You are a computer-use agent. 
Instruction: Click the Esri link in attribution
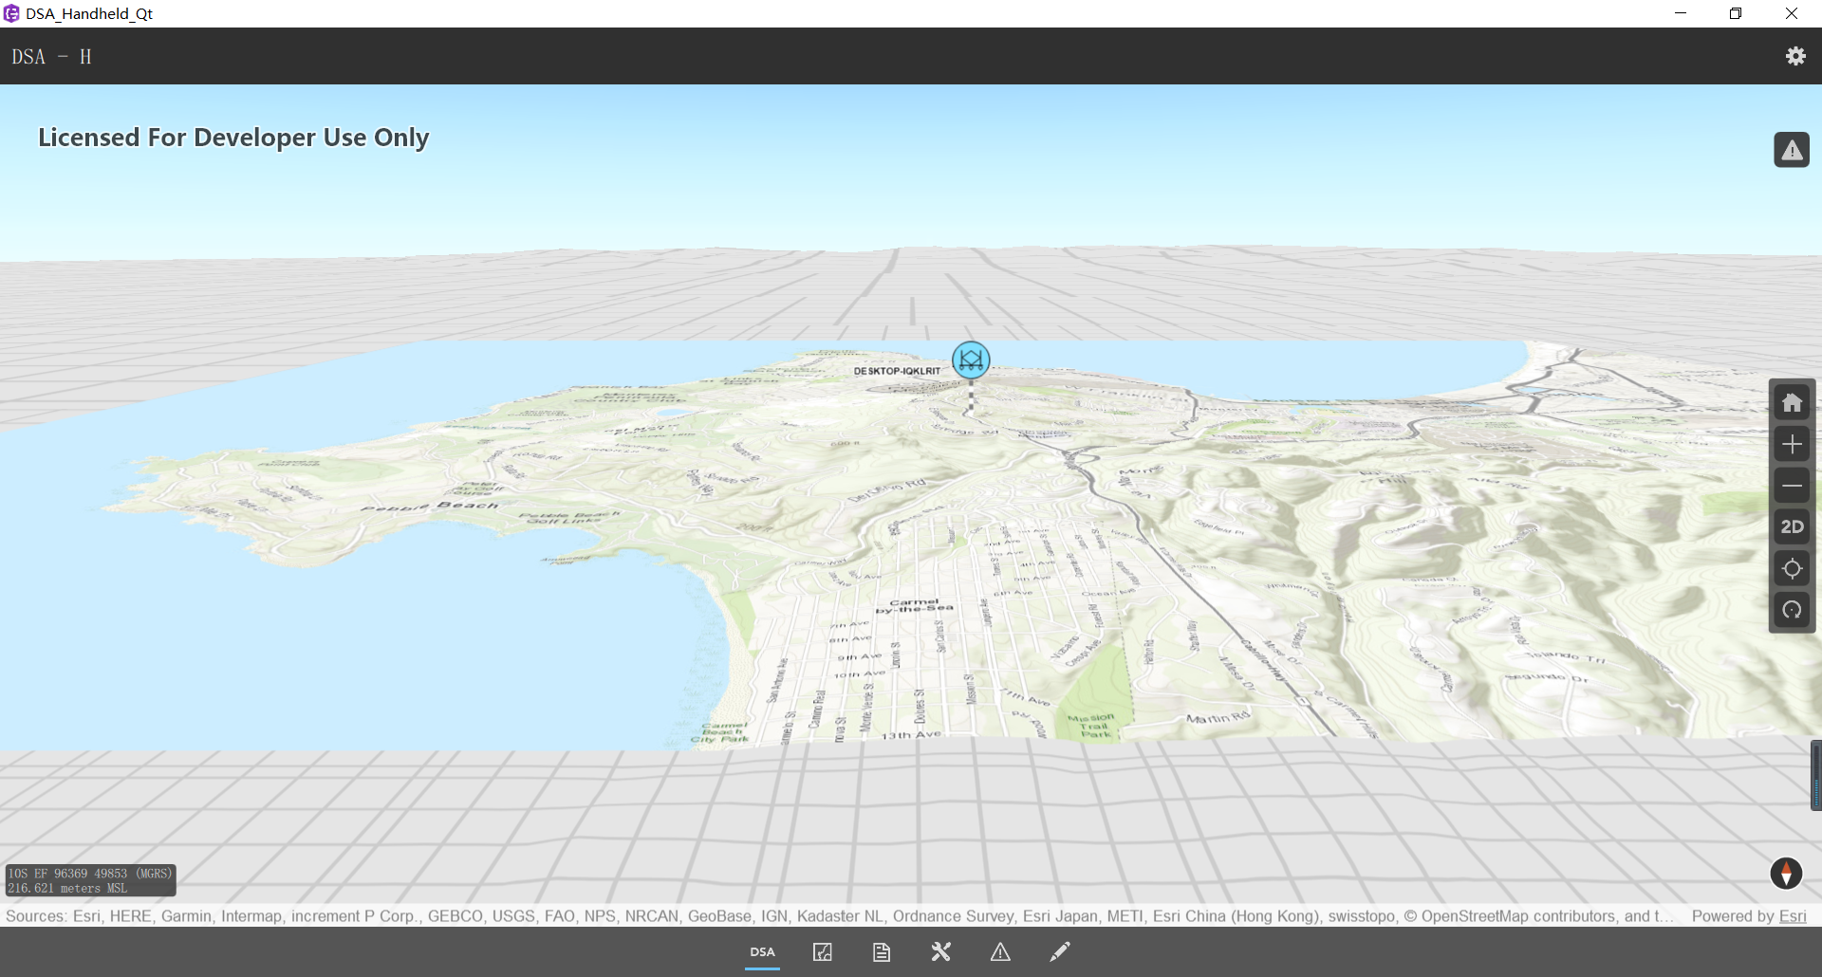pyautogui.click(x=1793, y=916)
